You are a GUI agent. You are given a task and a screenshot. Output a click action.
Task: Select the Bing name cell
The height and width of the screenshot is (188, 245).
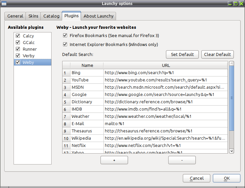pos(87,73)
